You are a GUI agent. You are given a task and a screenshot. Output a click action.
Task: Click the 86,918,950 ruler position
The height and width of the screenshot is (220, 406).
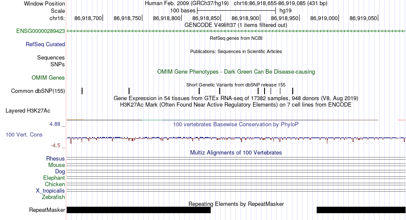click(285, 18)
